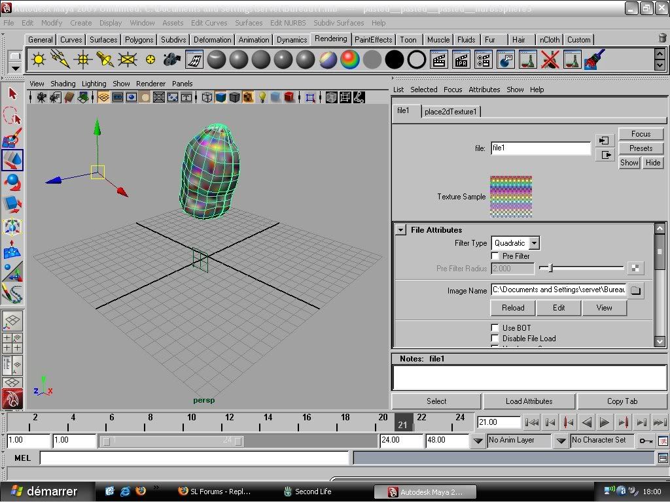Click the folder icon beside Image Name
The image size is (670, 502).
pyautogui.click(x=636, y=290)
